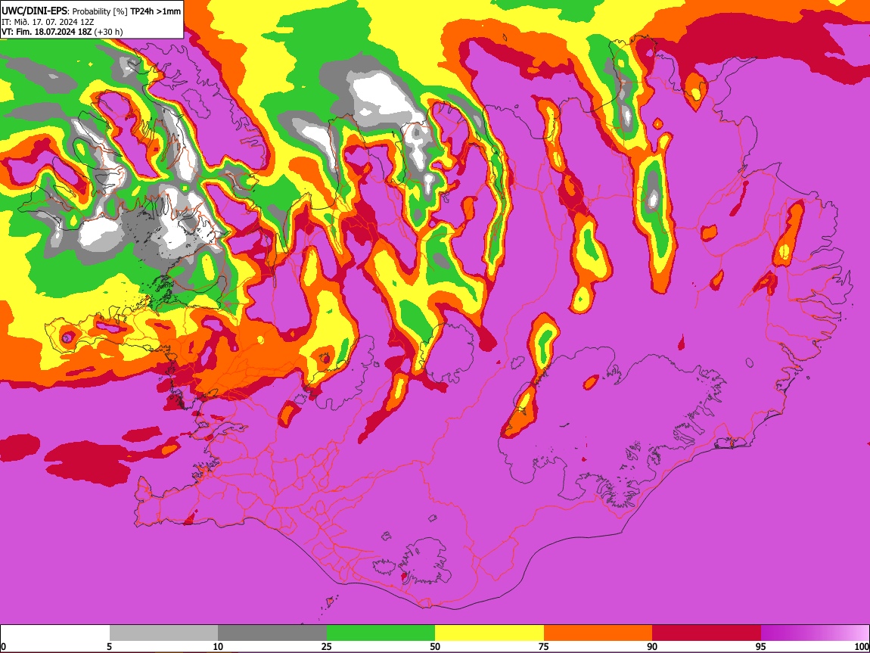Click the green 25–50% legend band
The height and width of the screenshot is (653, 870).
[381, 633]
